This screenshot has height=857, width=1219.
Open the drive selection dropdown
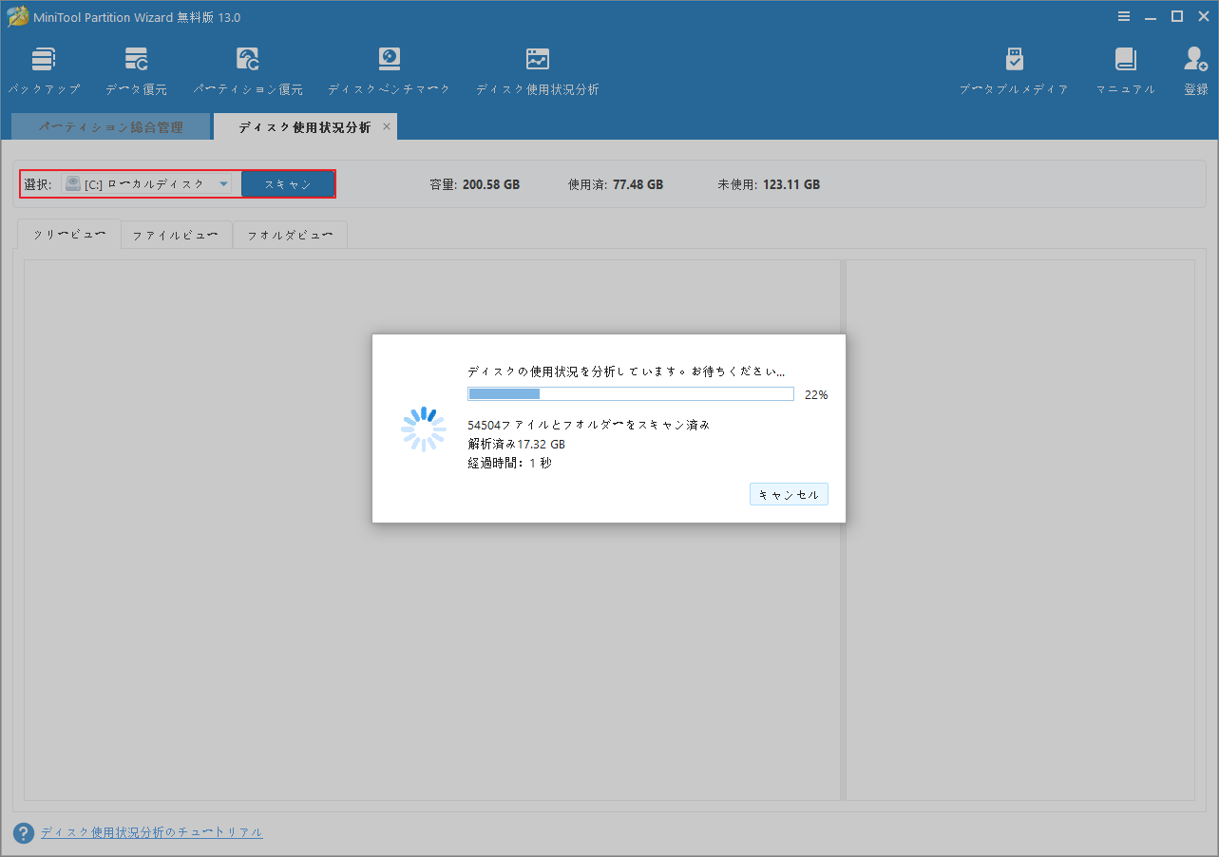(x=224, y=183)
